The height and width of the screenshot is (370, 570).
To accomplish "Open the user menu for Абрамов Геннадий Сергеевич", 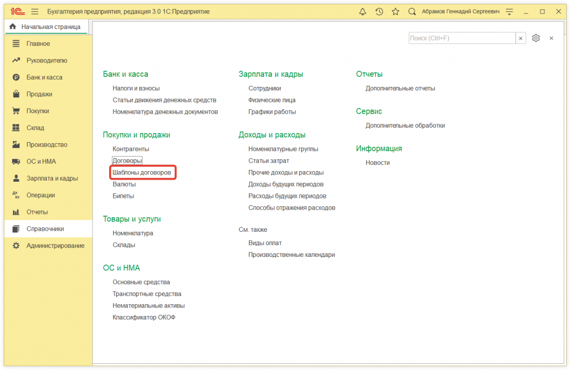I will (x=461, y=11).
